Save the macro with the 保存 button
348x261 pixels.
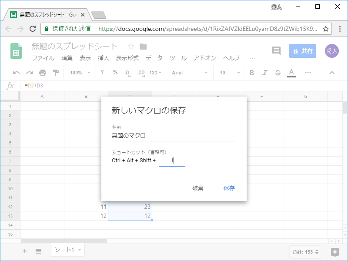tap(229, 188)
